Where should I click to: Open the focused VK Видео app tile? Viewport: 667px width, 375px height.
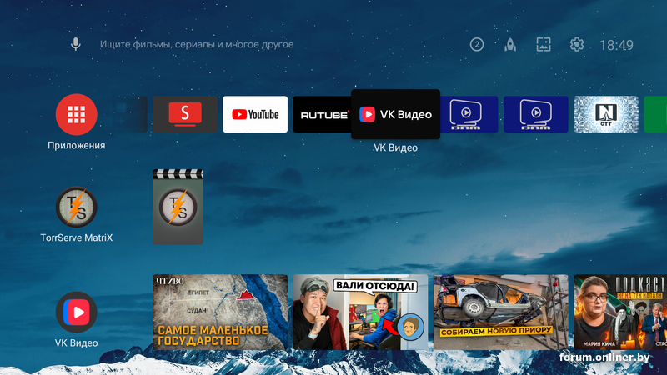pos(395,114)
